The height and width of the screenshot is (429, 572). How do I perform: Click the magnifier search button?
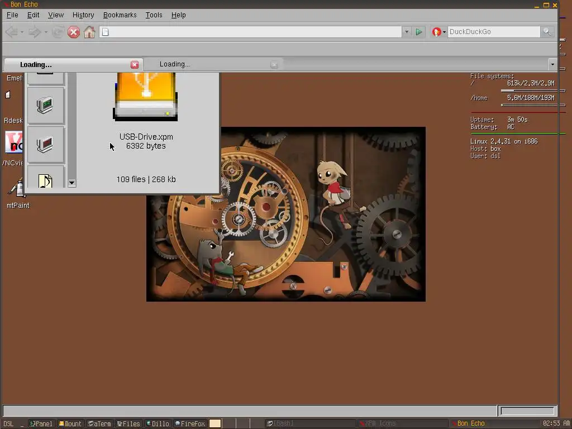547,32
